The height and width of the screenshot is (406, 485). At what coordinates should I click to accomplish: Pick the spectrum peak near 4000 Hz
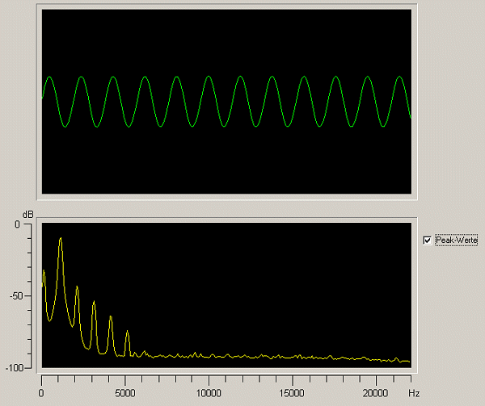[x=111, y=316]
